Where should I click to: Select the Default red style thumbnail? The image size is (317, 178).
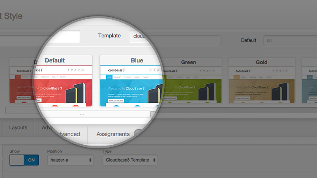tap(63, 81)
